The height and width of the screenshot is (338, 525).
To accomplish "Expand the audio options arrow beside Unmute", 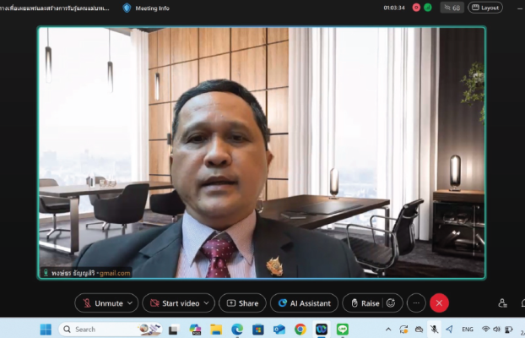I will tap(131, 303).
